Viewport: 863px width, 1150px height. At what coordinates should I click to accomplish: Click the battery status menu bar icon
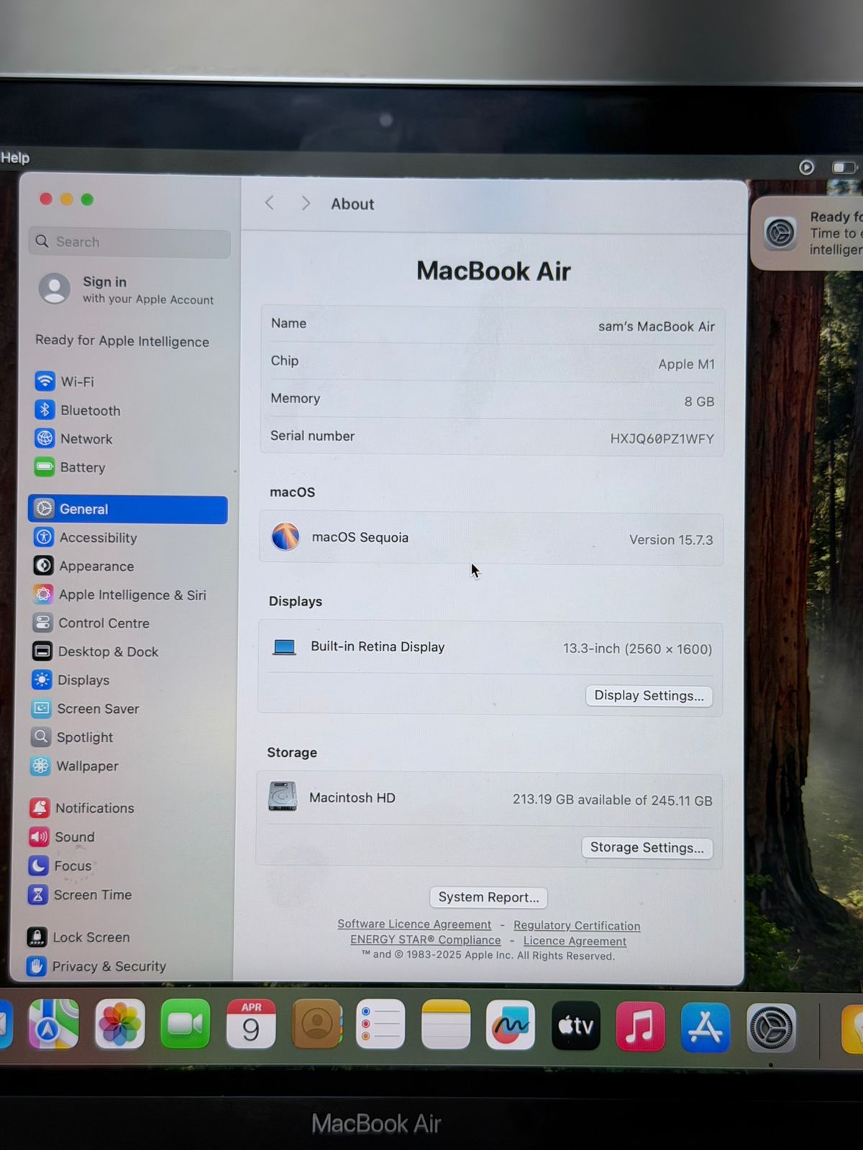tap(844, 167)
